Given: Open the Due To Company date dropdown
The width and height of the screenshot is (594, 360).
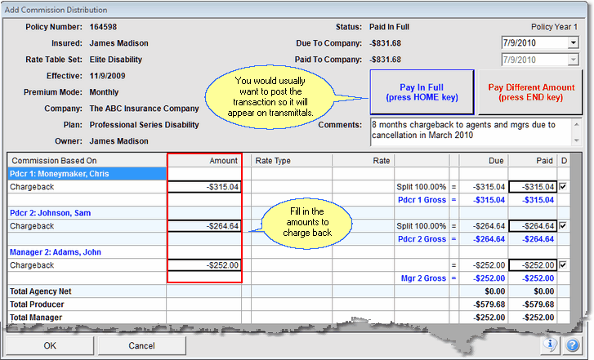Looking at the screenshot, I should tap(573, 42).
